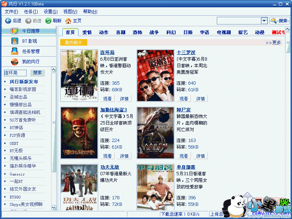Switch to the 综艺 tab
The width and height of the screenshot is (292, 219).
click(243, 32)
